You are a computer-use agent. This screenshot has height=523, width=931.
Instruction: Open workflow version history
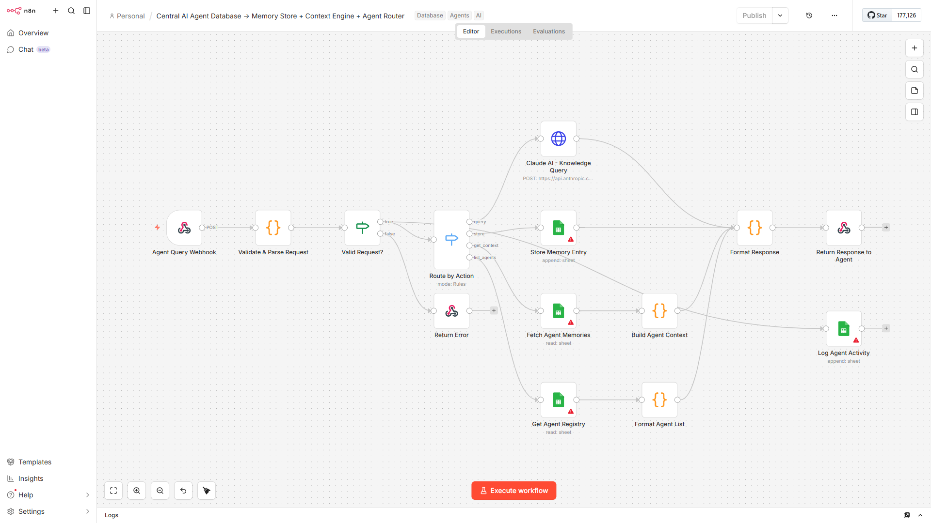pyautogui.click(x=809, y=15)
